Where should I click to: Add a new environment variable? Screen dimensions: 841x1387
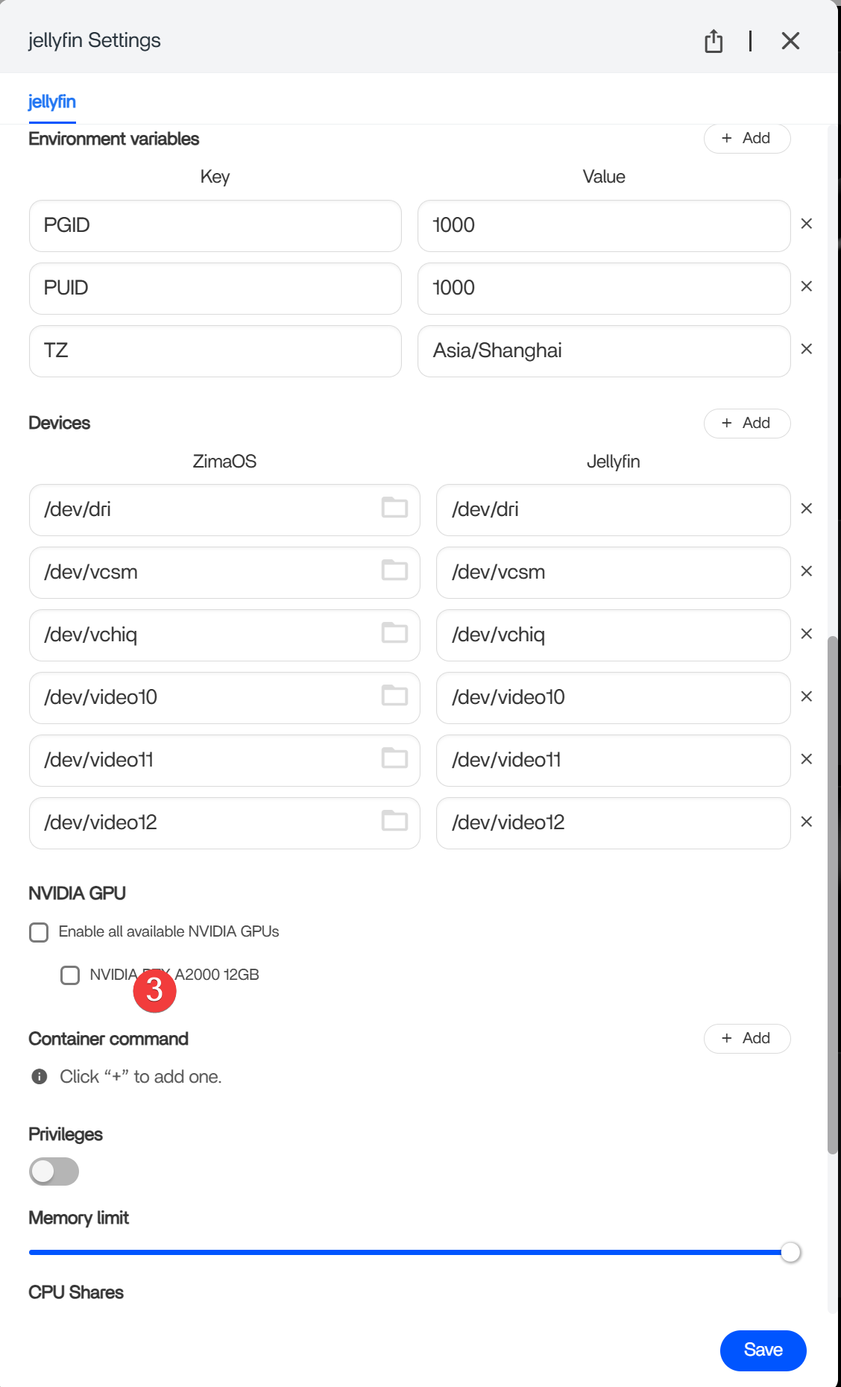[746, 139]
